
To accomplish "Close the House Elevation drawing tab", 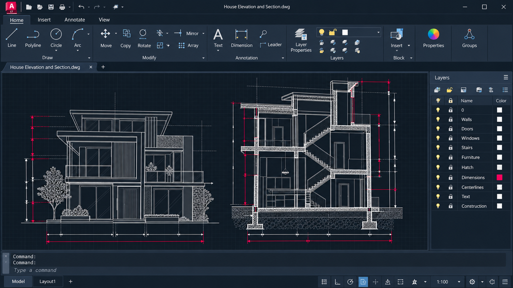I will point(91,67).
